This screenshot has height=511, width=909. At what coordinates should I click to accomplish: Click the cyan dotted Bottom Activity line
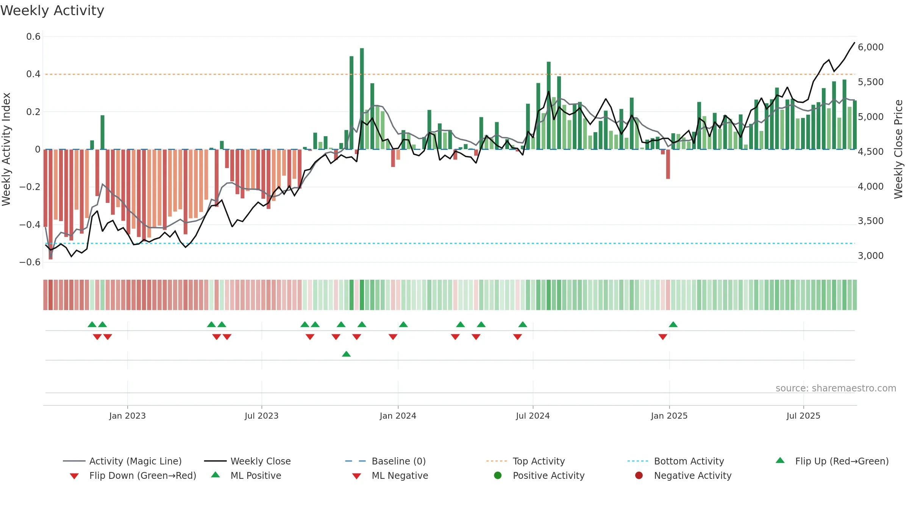coord(450,243)
